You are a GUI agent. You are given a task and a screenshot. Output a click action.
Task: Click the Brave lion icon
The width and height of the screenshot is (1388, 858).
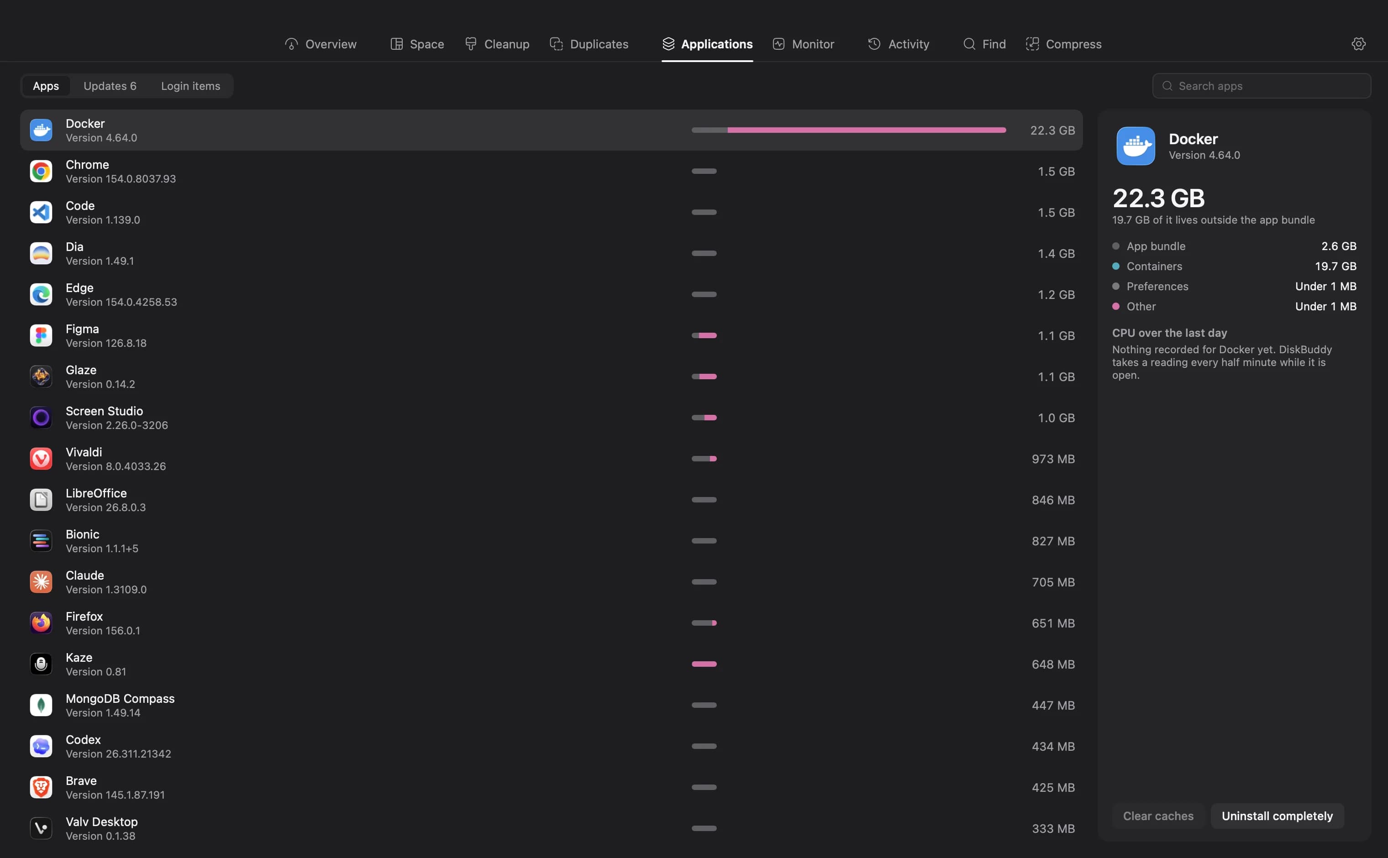pyautogui.click(x=41, y=787)
